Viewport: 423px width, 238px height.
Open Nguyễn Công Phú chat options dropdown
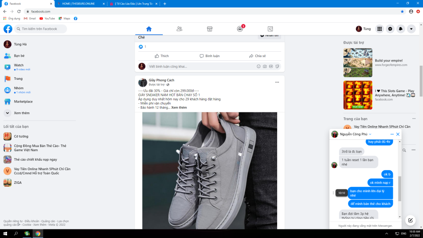pos(370,134)
